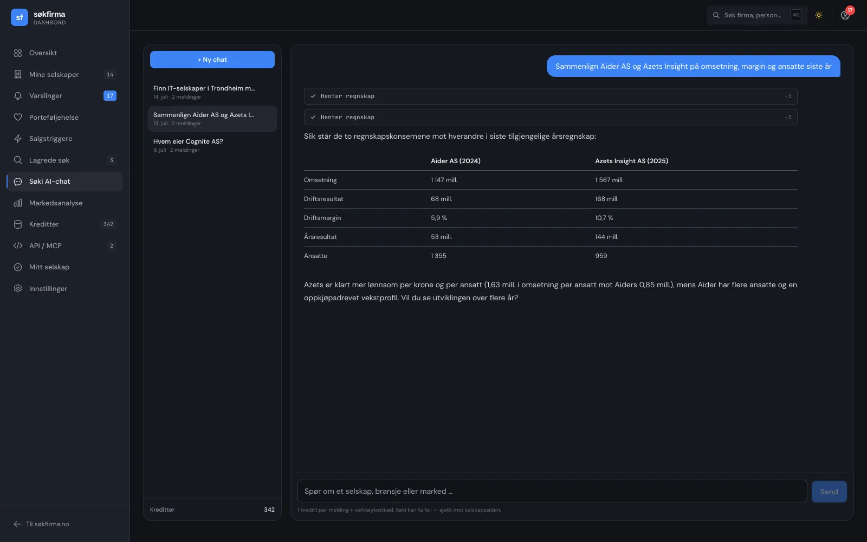
Task: Start a new chat with Ny chat
Action: pyautogui.click(x=212, y=60)
